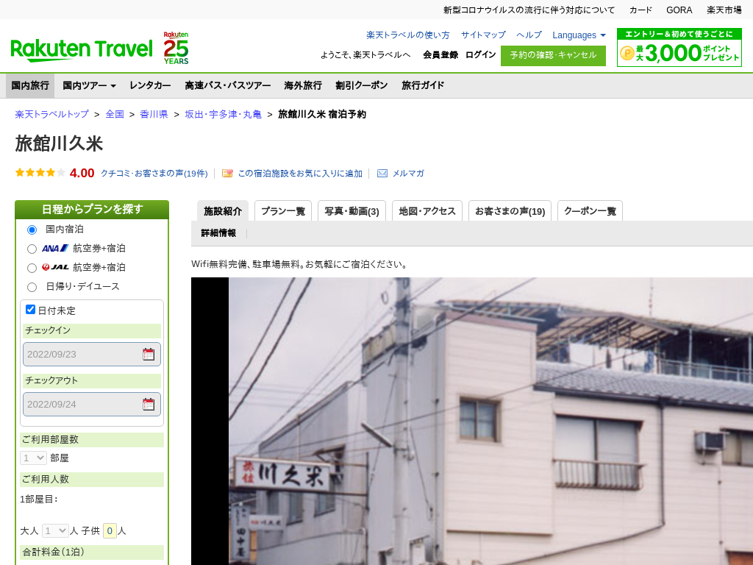The width and height of the screenshot is (753, 565).
Task: Uncheck the 日付未定 checkbox
Action: (x=30, y=310)
